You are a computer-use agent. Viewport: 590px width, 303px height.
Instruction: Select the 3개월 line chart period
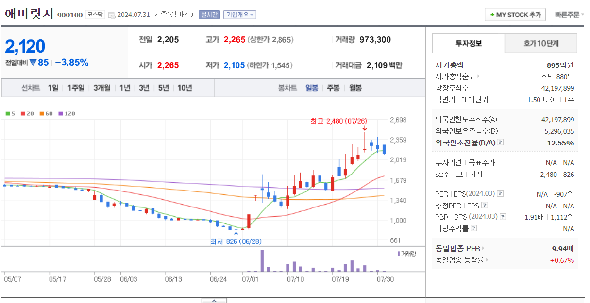coord(102,88)
